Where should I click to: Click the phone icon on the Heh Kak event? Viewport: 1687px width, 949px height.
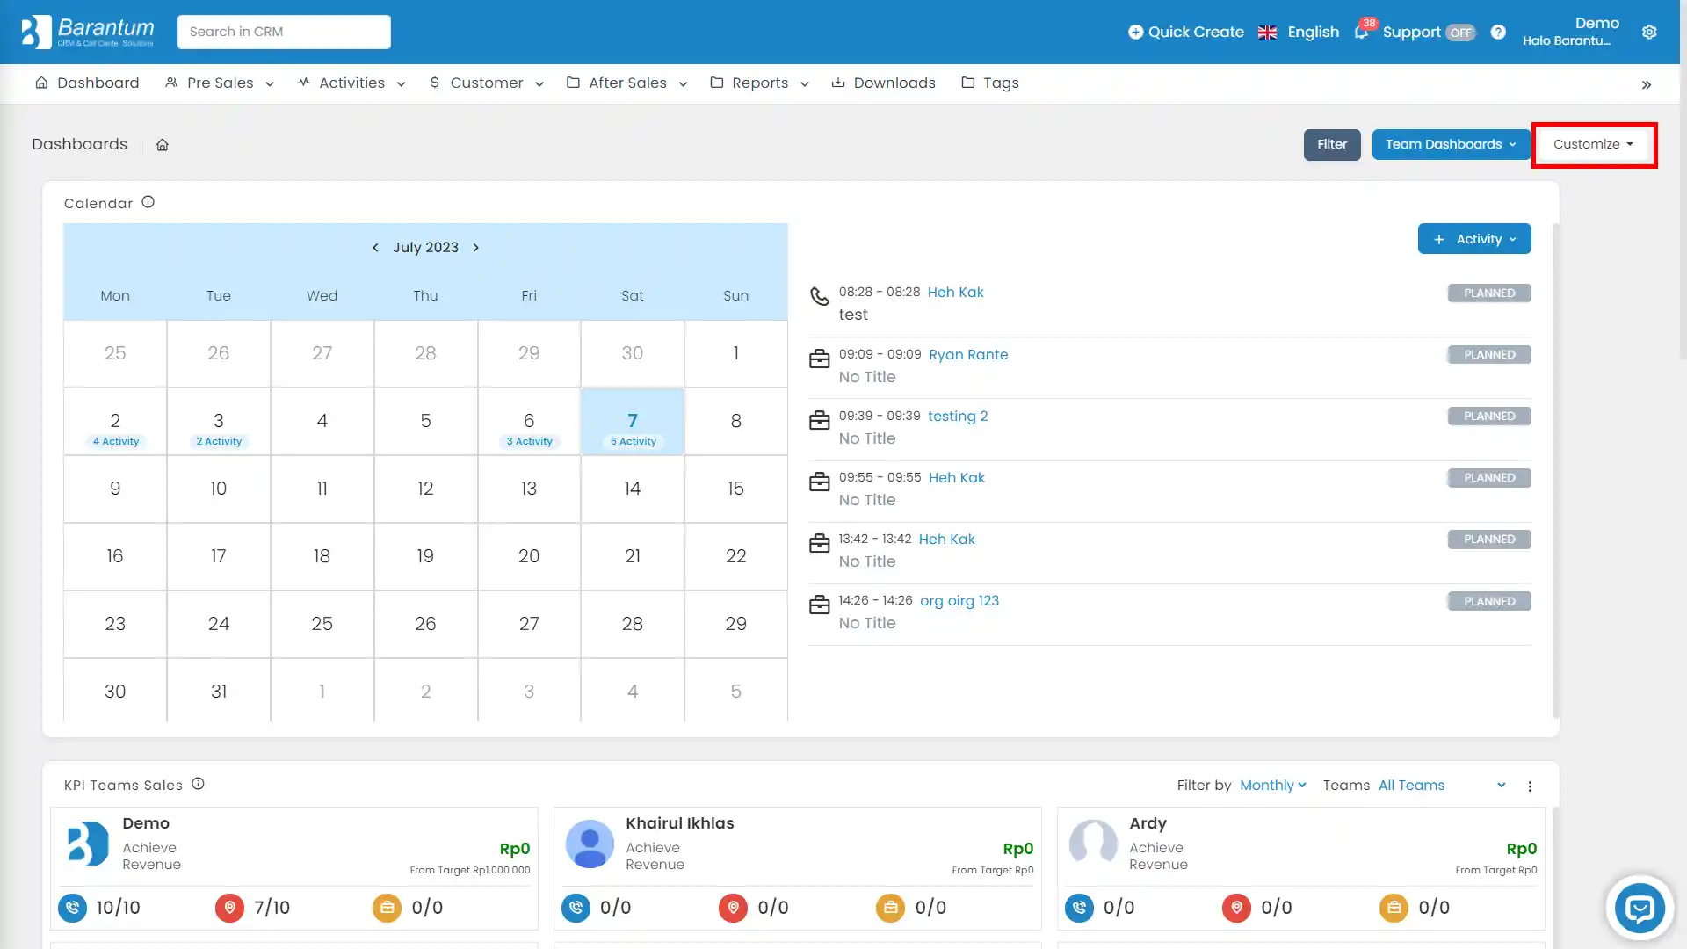click(819, 297)
